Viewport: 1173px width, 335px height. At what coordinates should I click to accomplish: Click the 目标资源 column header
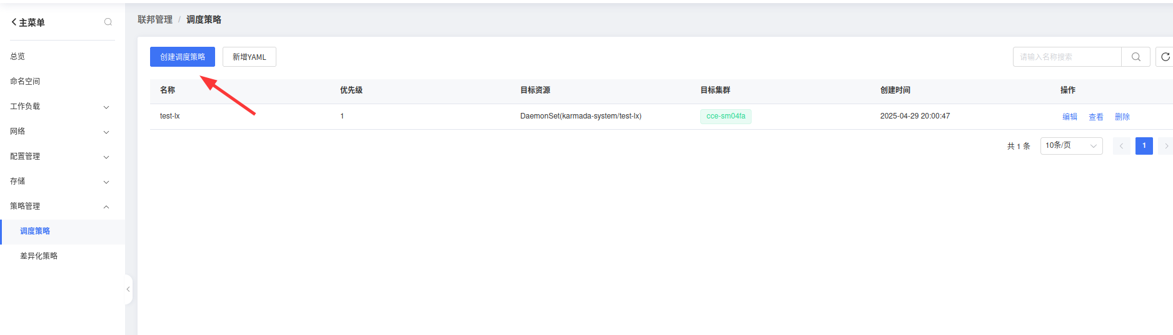[535, 90]
